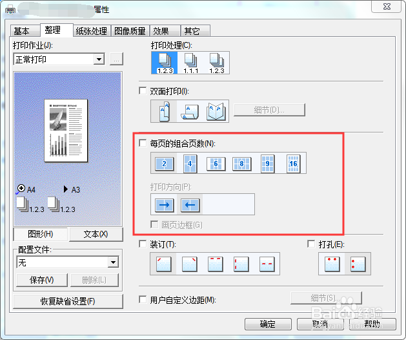Enable 每页的组合页数 checkbox
The height and width of the screenshot is (340, 406).
[143, 143]
